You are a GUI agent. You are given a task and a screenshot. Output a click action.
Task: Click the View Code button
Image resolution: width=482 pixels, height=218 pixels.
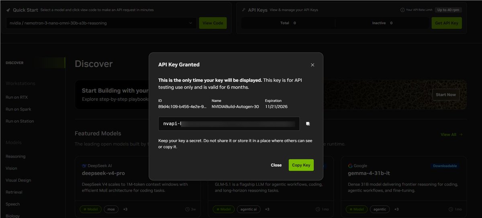coord(213,23)
